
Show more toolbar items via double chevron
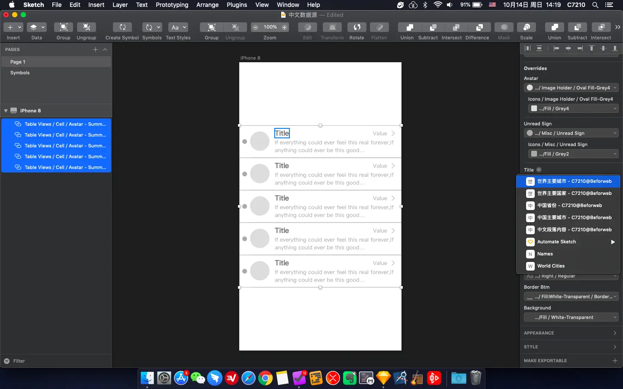pos(617,27)
